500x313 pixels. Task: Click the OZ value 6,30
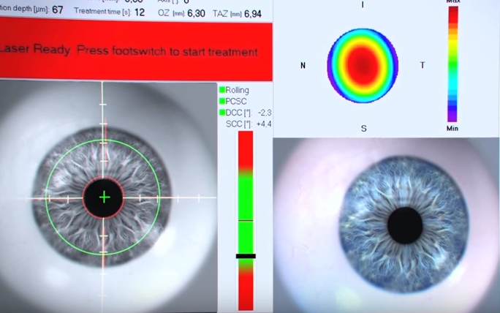(196, 13)
